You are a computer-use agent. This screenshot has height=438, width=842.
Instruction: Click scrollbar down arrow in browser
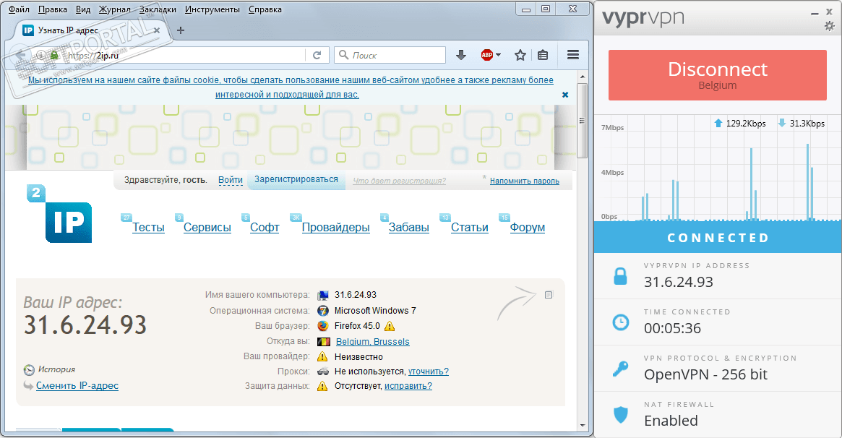click(582, 426)
